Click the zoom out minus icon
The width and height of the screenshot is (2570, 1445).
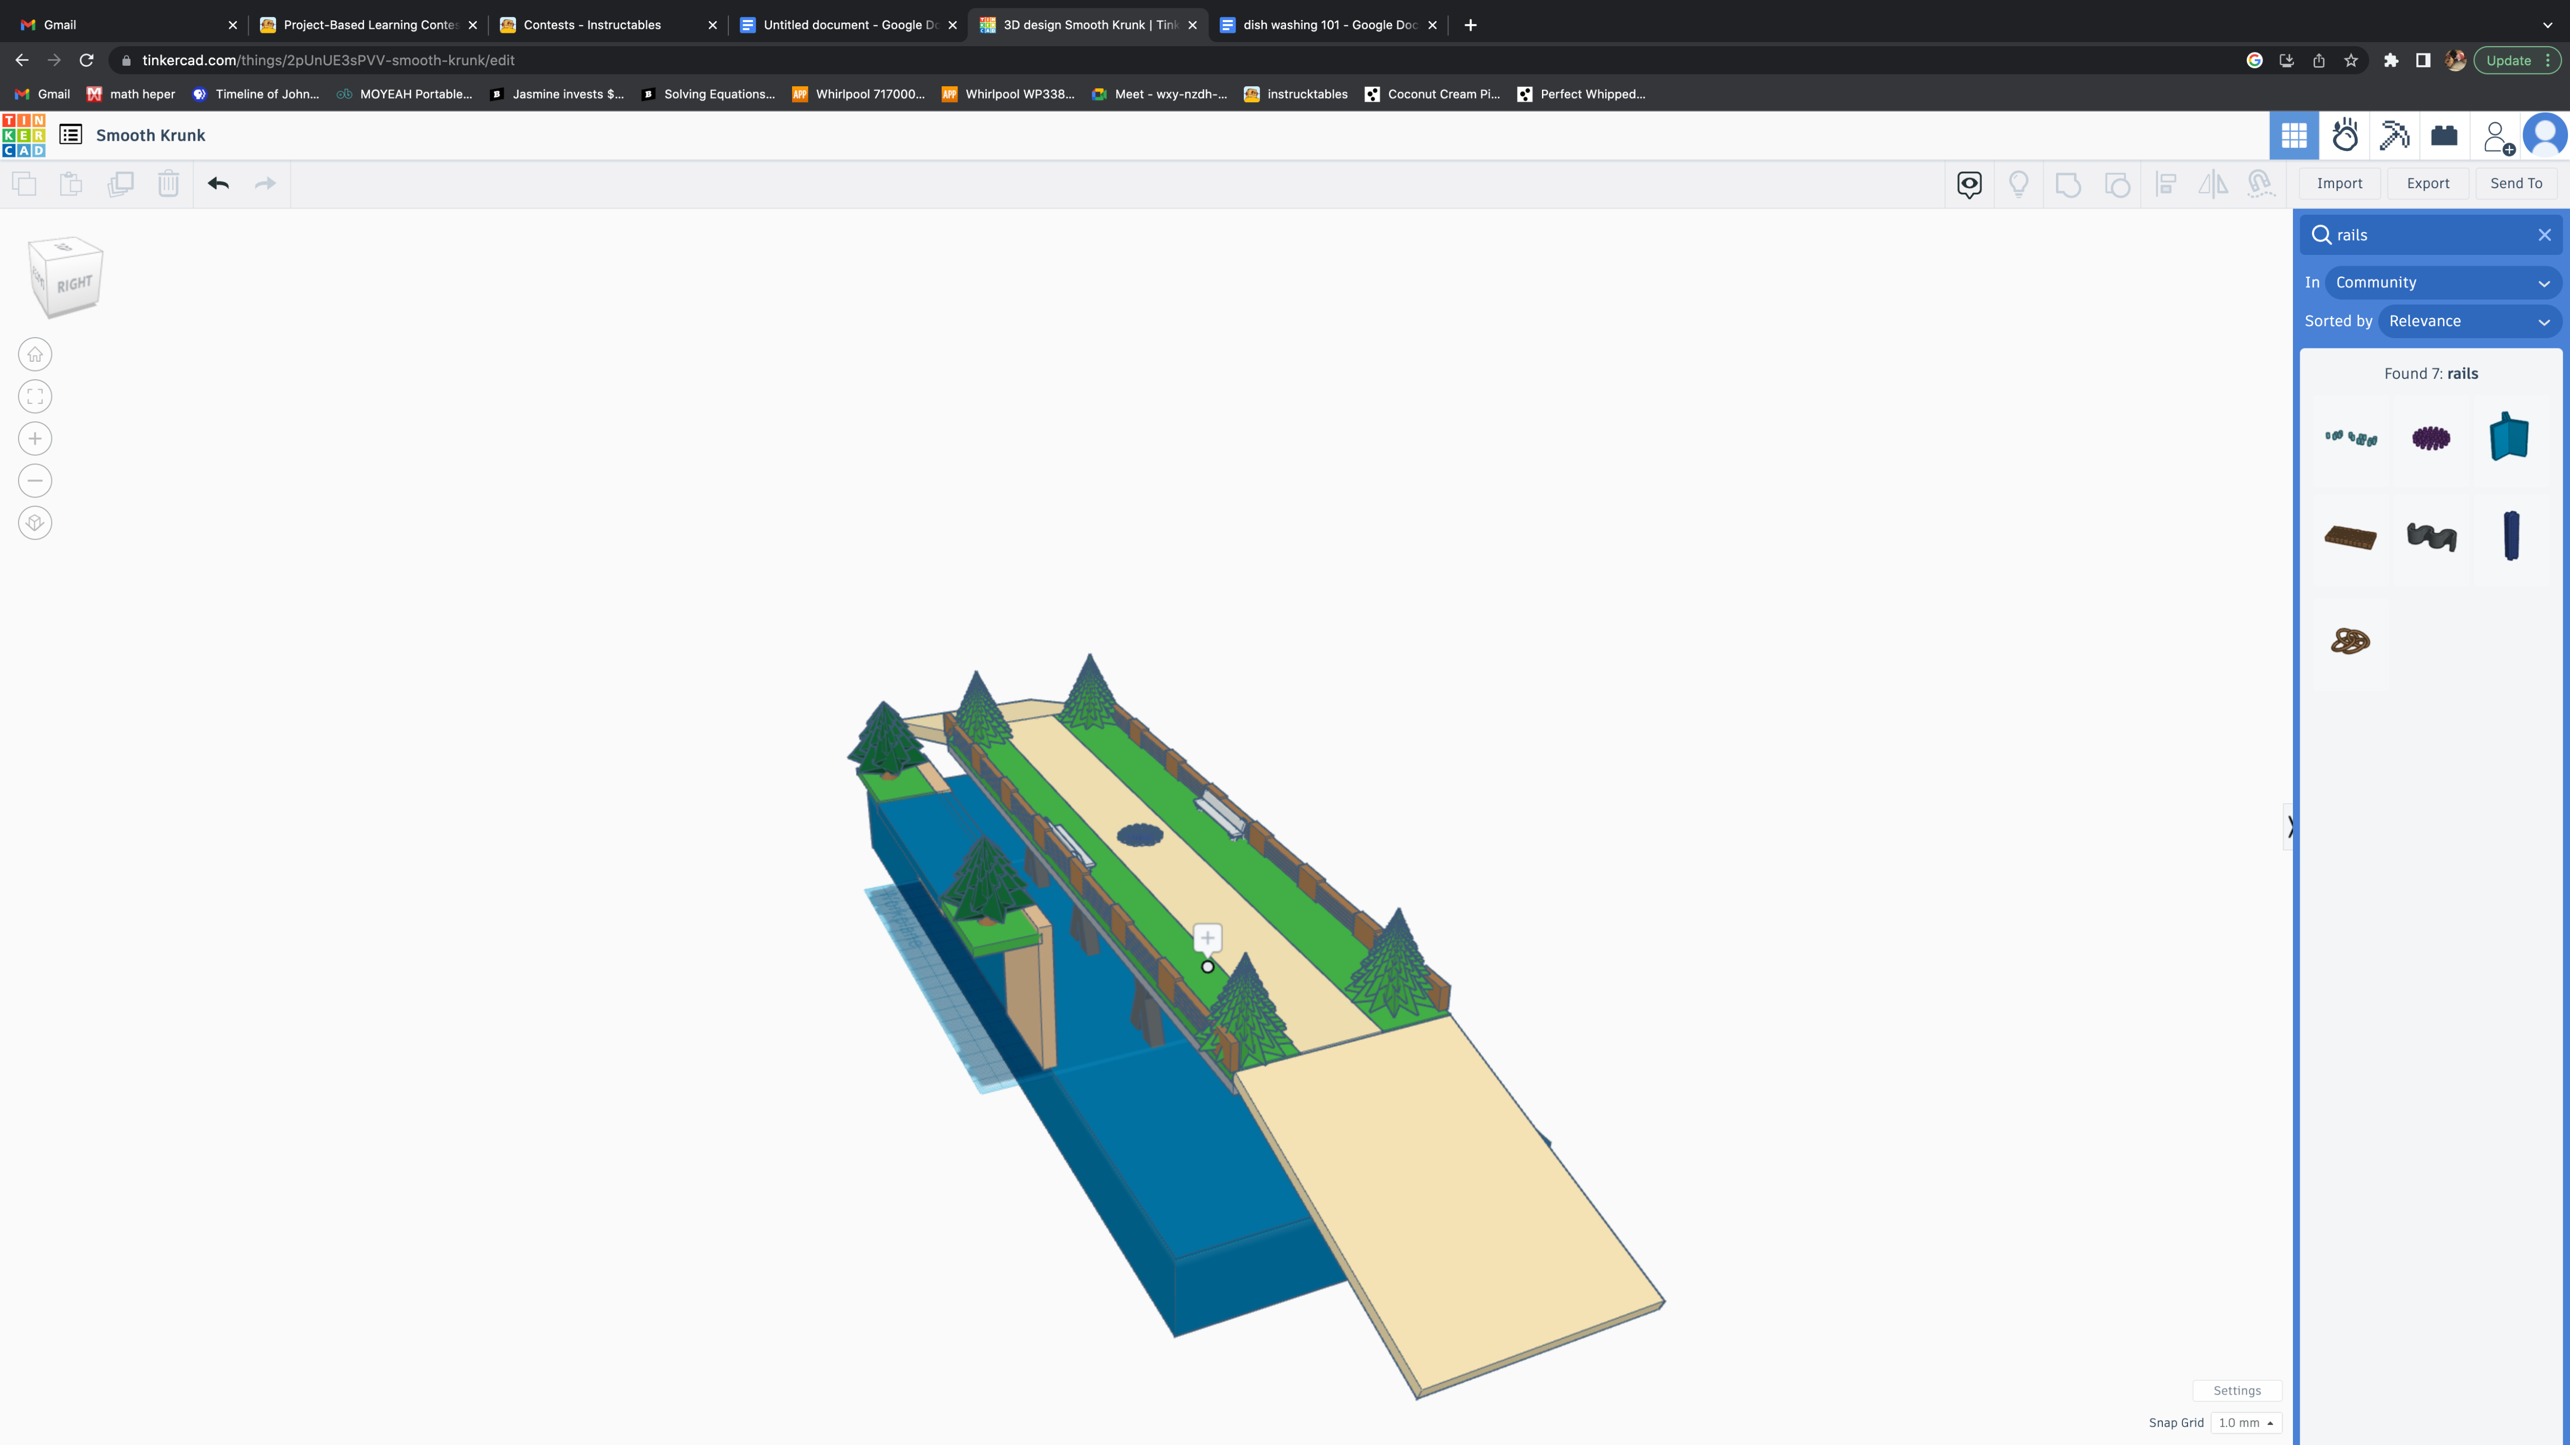pyautogui.click(x=35, y=480)
